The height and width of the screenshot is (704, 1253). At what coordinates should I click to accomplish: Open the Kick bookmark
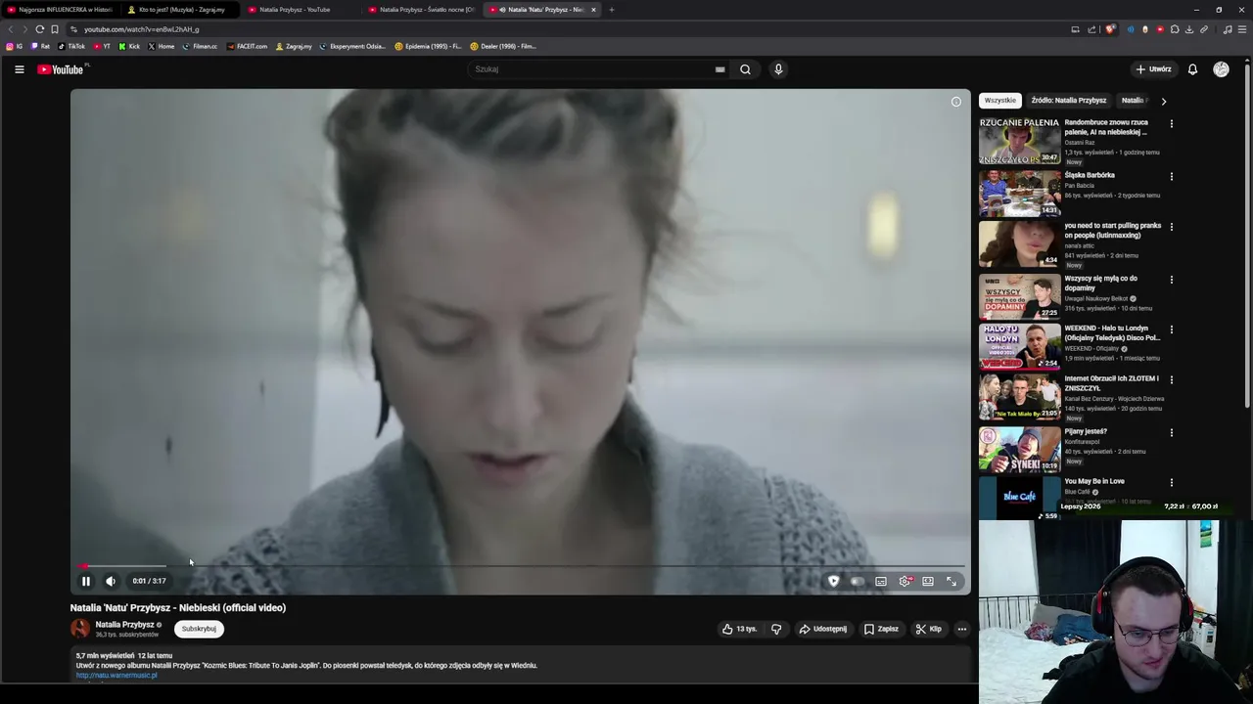pos(129,46)
